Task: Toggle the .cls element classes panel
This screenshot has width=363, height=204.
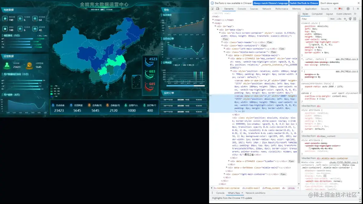Action: click(339, 19)
